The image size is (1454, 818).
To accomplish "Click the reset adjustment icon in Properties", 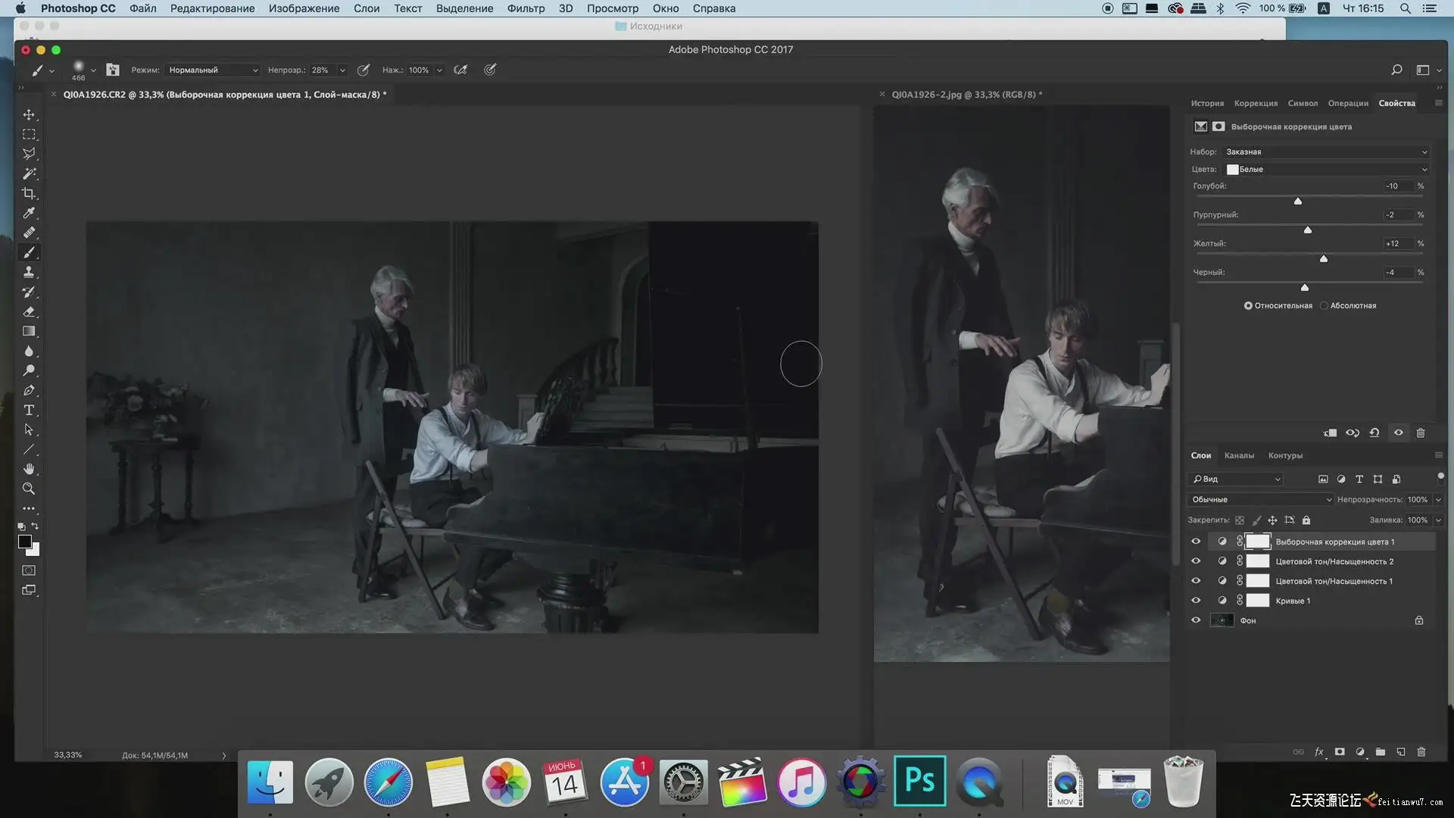I will click(x=1374, y=432).
